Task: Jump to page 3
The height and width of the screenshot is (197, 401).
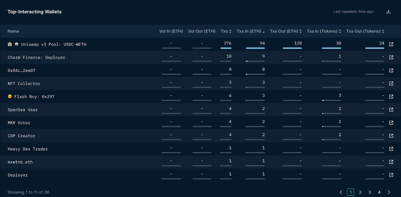Action: [370, 192]
